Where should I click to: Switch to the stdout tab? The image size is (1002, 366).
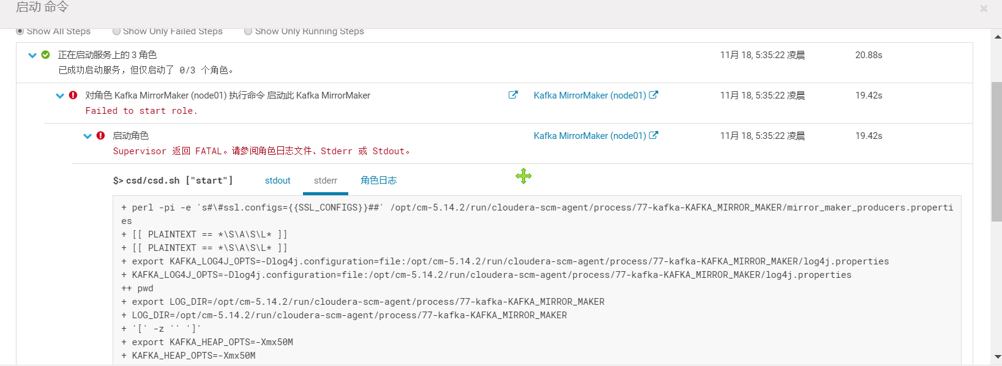tap(277, 181)
